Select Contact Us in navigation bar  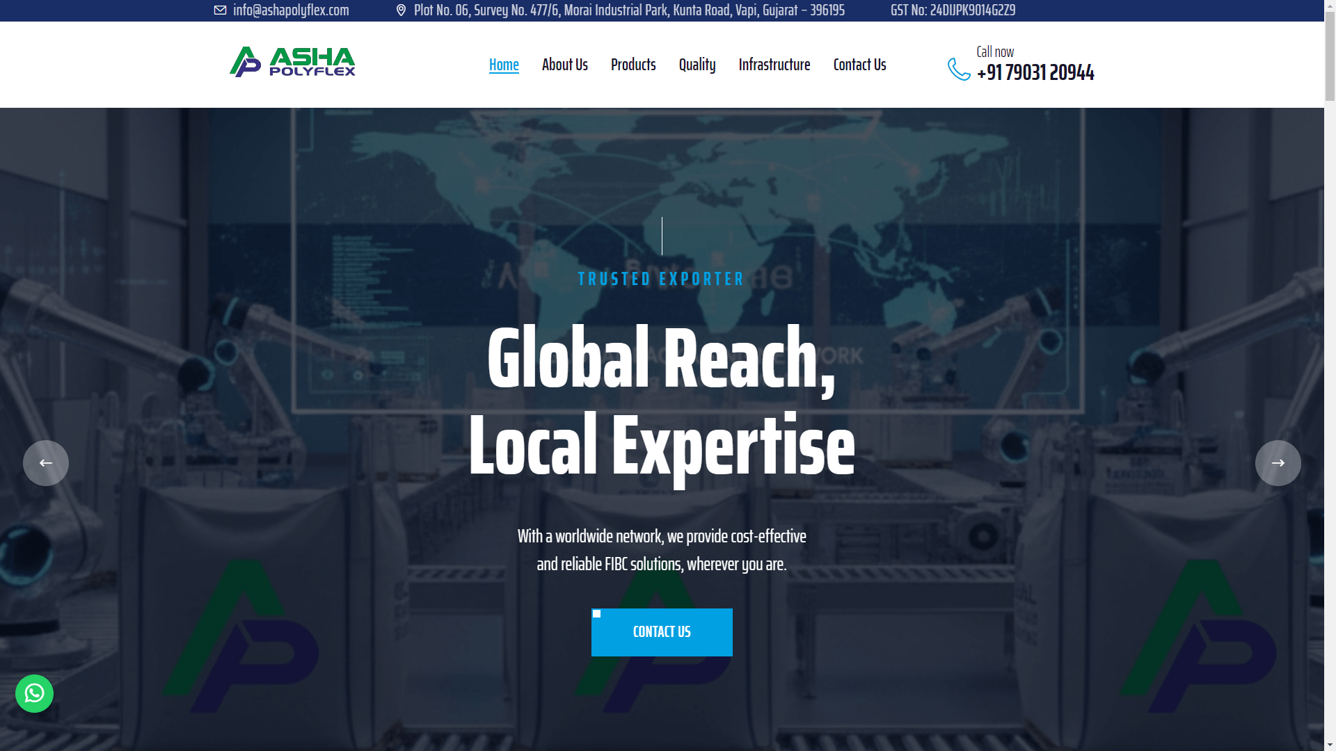pos(859,65)
